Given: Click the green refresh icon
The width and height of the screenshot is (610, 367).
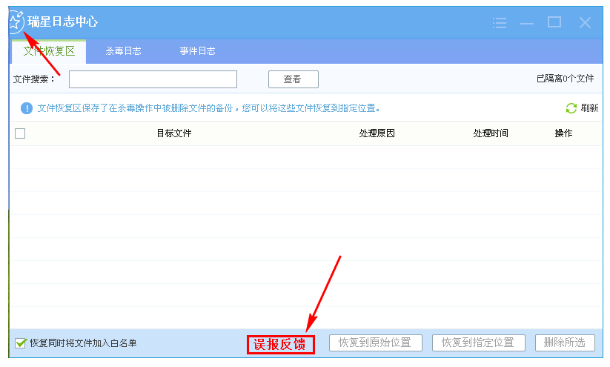Looking at the screenshot, I should click(571, 108).
